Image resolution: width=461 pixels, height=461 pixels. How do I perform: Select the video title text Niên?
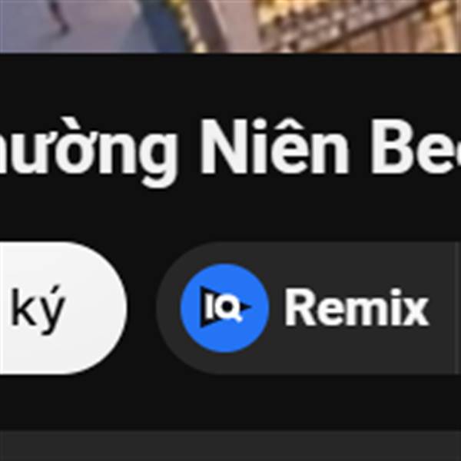(275, 147)
